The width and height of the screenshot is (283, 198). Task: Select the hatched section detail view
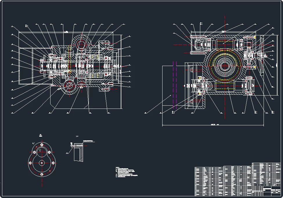[79, 152]
